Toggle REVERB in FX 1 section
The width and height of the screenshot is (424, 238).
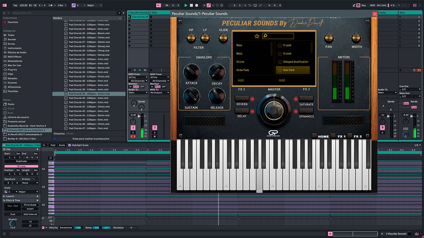point(242,99)
